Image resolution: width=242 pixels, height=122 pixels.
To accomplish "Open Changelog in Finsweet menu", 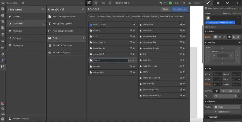I will point(26,45).
